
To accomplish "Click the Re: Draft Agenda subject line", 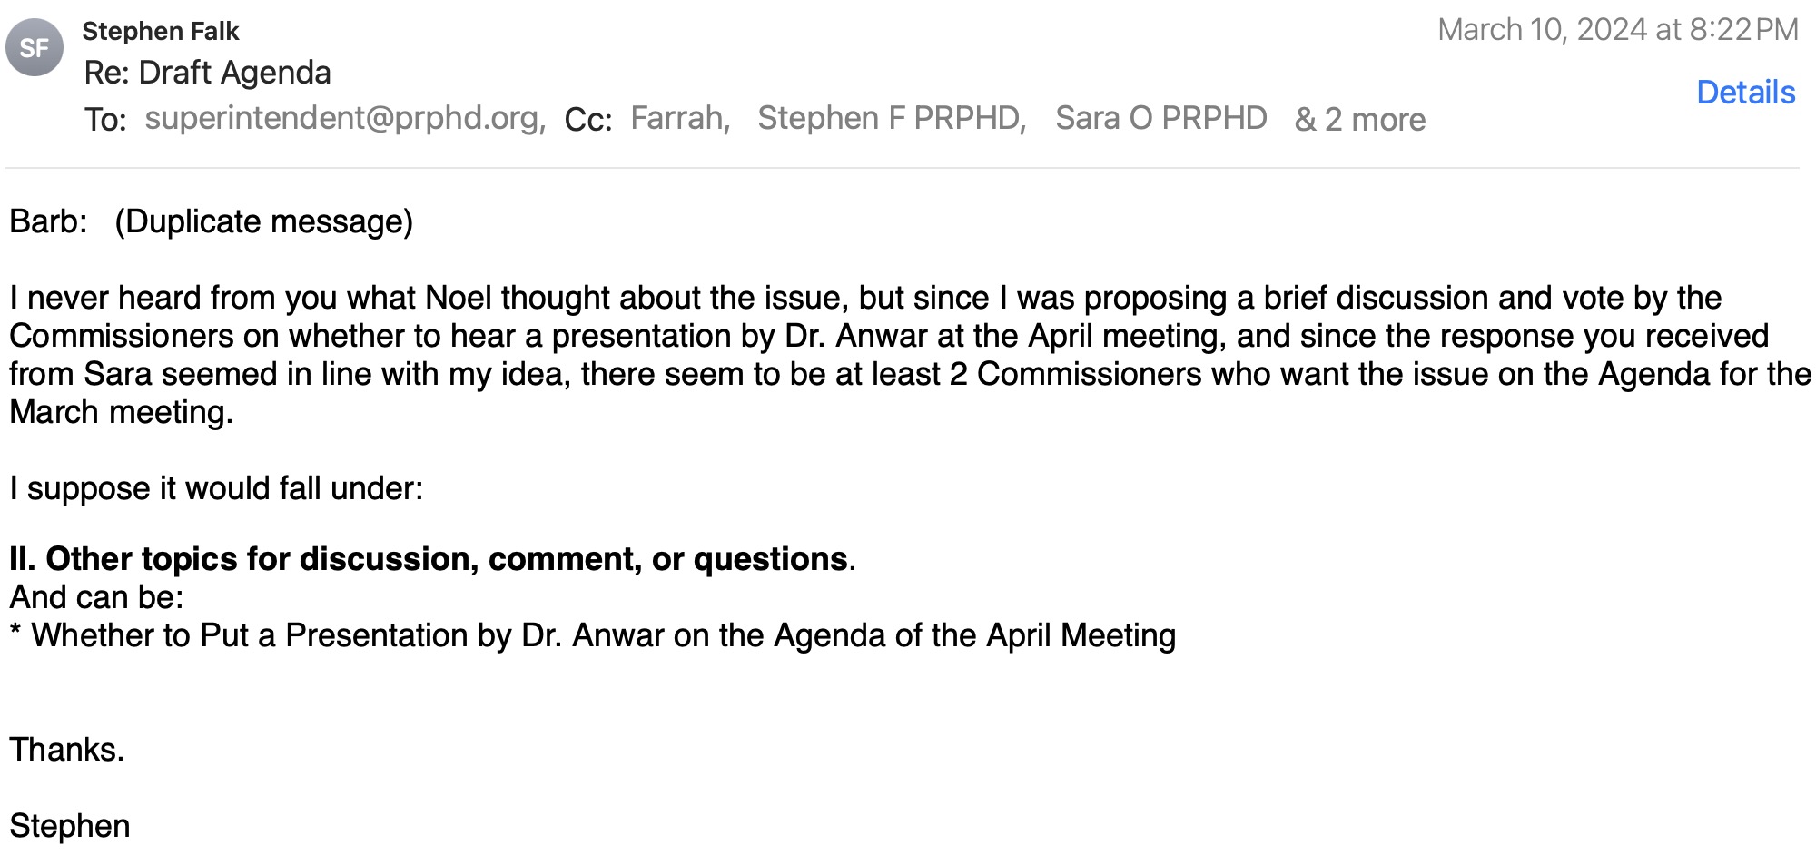I will click(208, 73).
